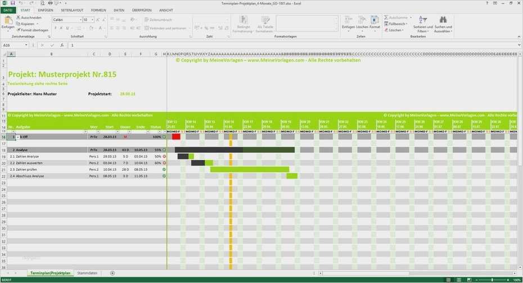Switch to FORMELN ribbon tab
The image size is (523, 283).
point(98,10)
